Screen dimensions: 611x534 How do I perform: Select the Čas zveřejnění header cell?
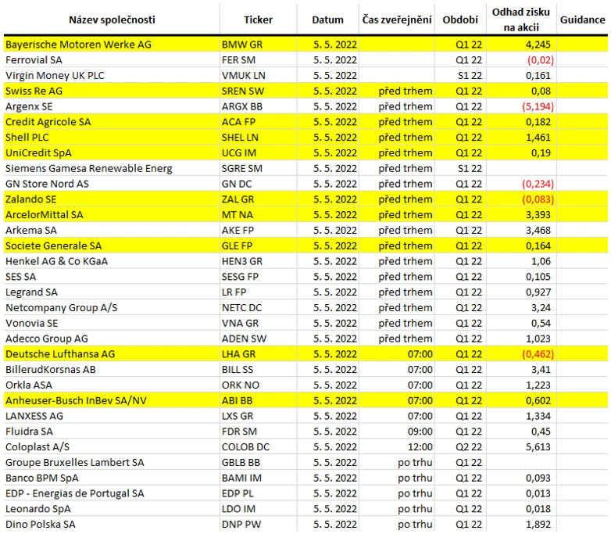tap(397, 20)
